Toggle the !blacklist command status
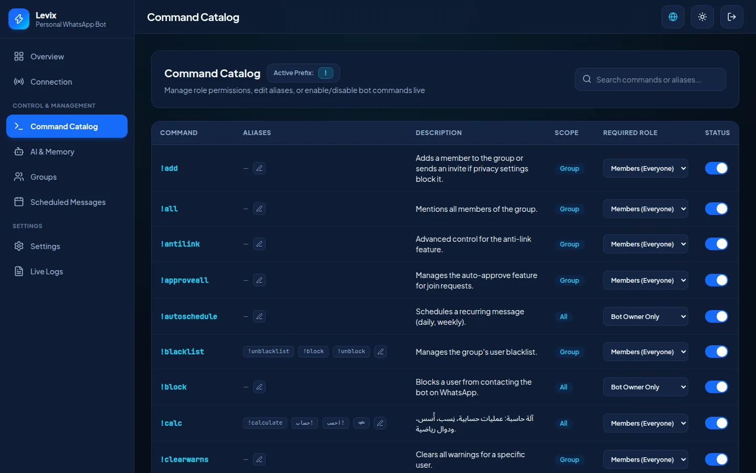This screenshot has height=473, width=756. click(717, 352)
